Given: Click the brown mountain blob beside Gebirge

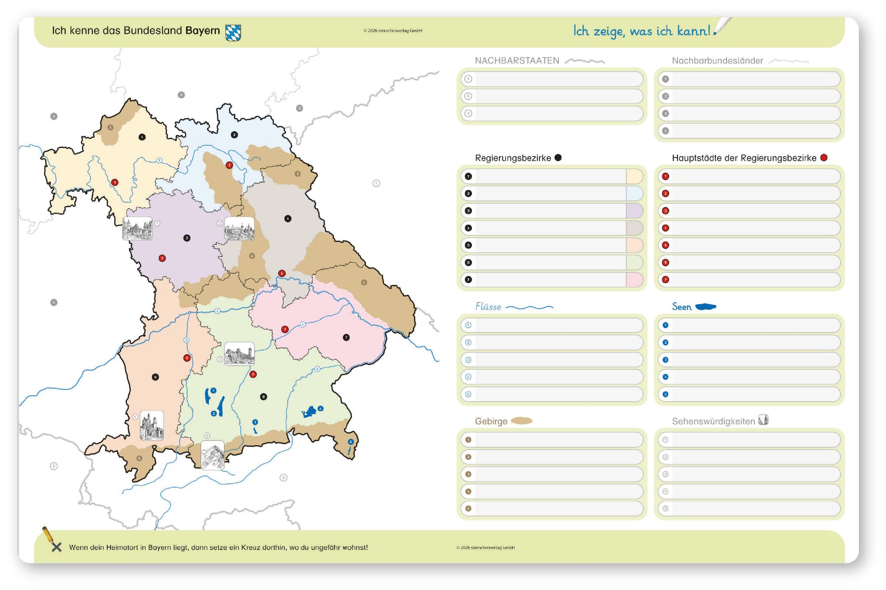Looking at the screenshot, I should click(521, 421).
